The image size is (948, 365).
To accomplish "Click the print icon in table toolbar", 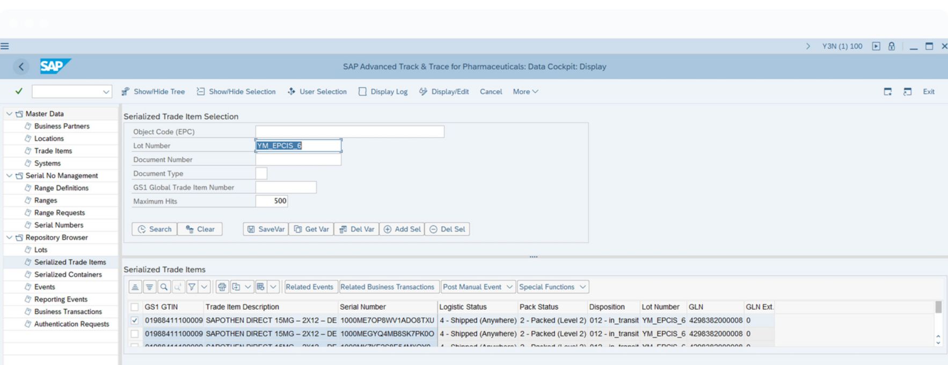I will [222, 287].
